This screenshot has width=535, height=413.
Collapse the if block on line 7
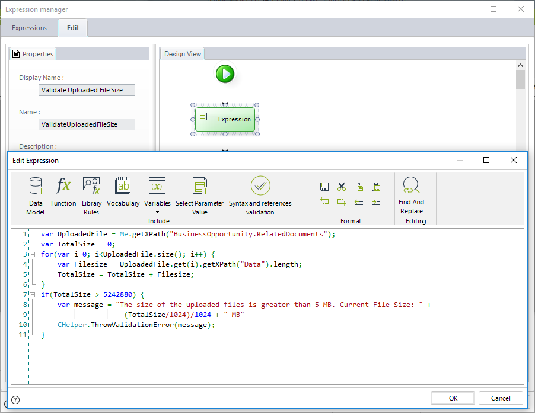(x=31, y=294)
